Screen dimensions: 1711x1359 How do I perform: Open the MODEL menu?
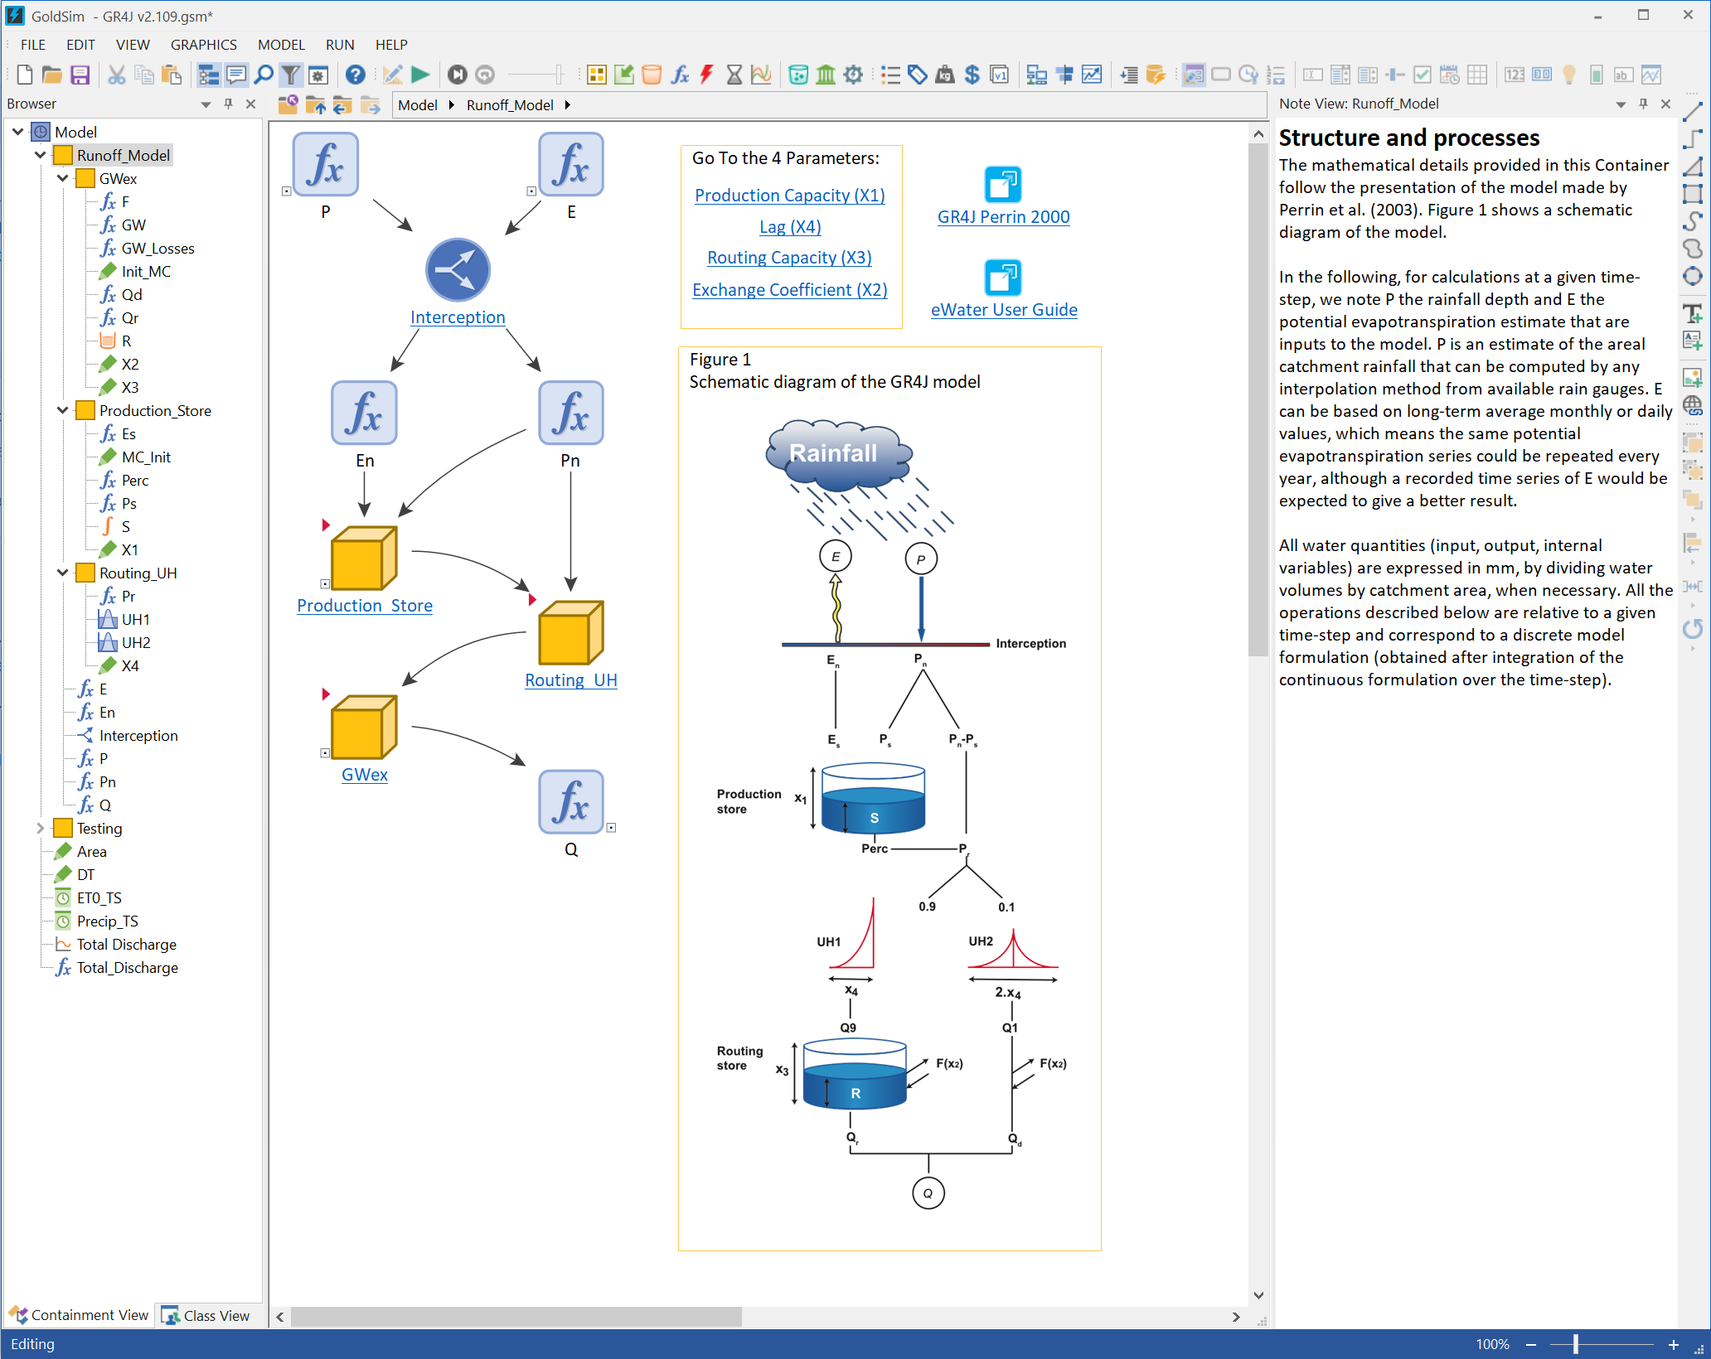pos(281,45)
